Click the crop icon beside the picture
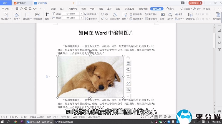This screenshot has width=222, height=124. pyautogui.click(x=128, y=76)
